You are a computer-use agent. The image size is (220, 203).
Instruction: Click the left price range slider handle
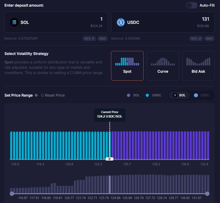tap(12, 194)
